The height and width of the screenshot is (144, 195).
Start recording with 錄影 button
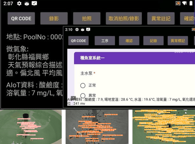coord(54,19)
